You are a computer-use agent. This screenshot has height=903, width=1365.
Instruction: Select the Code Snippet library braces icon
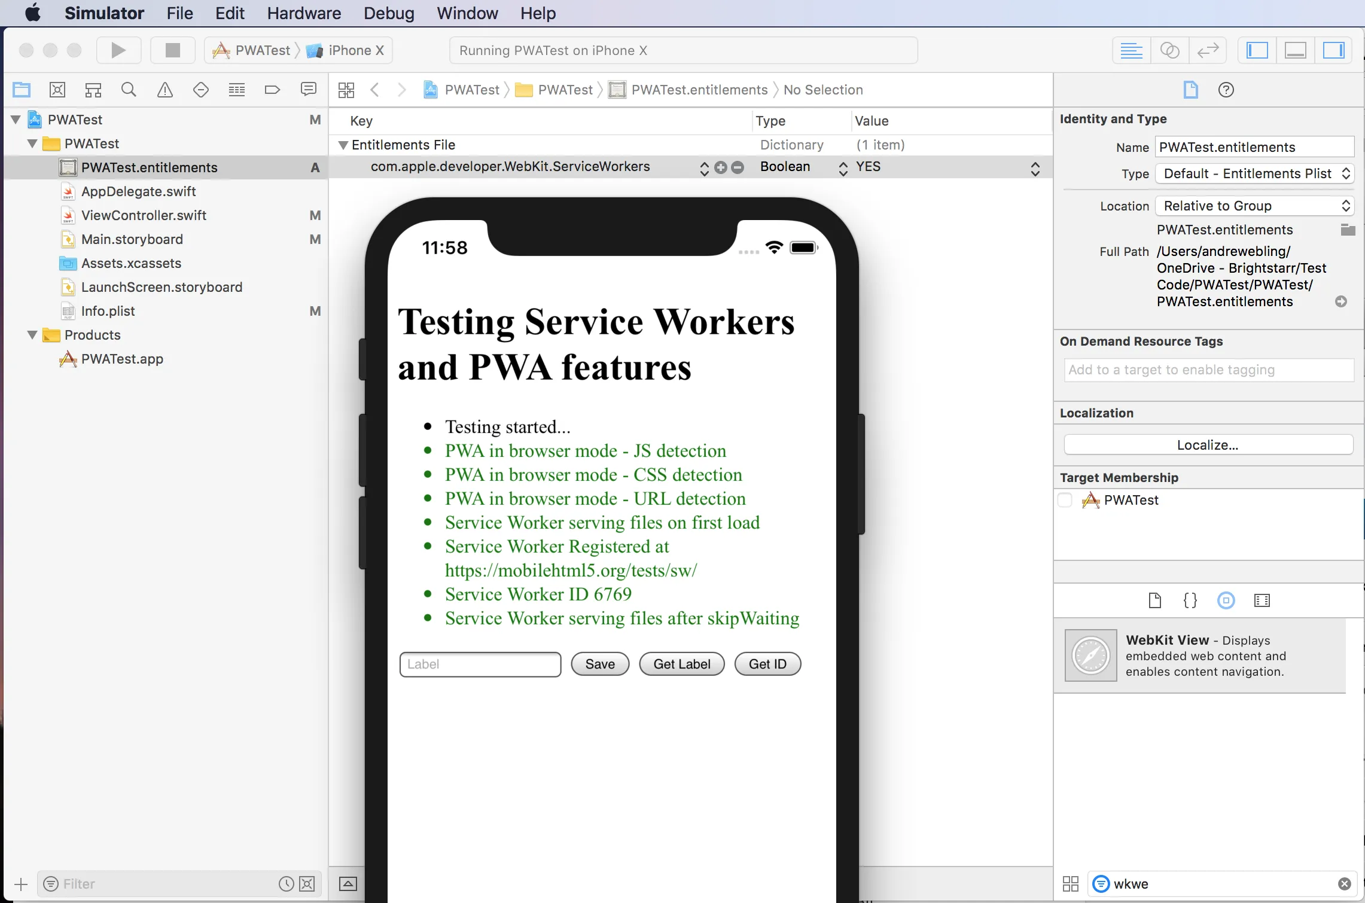coord(1190,600)
